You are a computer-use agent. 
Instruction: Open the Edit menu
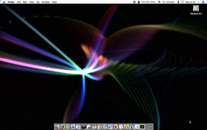coord(25,2)
